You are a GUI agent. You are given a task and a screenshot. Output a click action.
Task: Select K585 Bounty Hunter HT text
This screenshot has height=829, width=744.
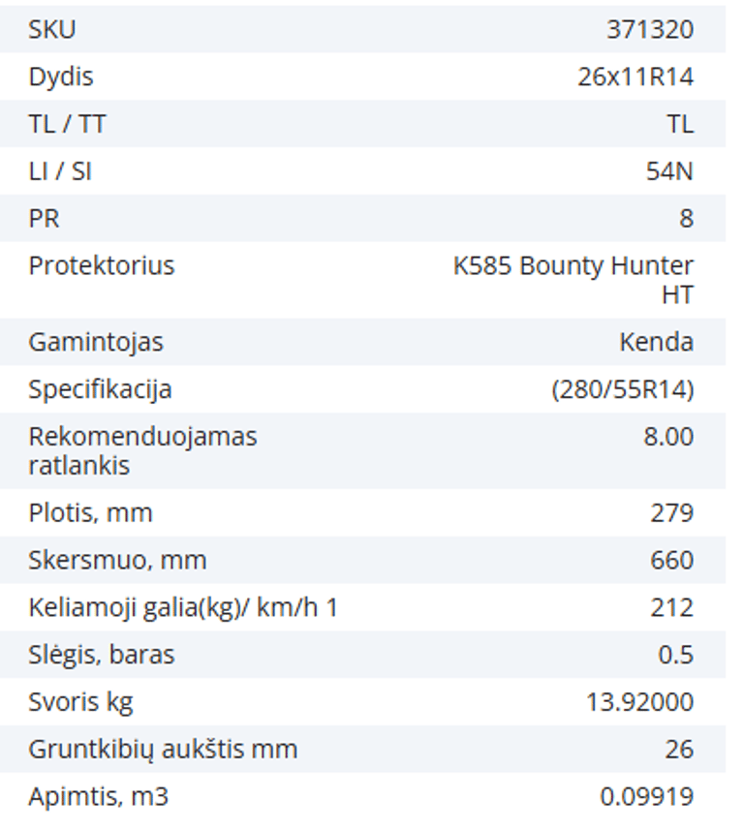tap(573, 280)
